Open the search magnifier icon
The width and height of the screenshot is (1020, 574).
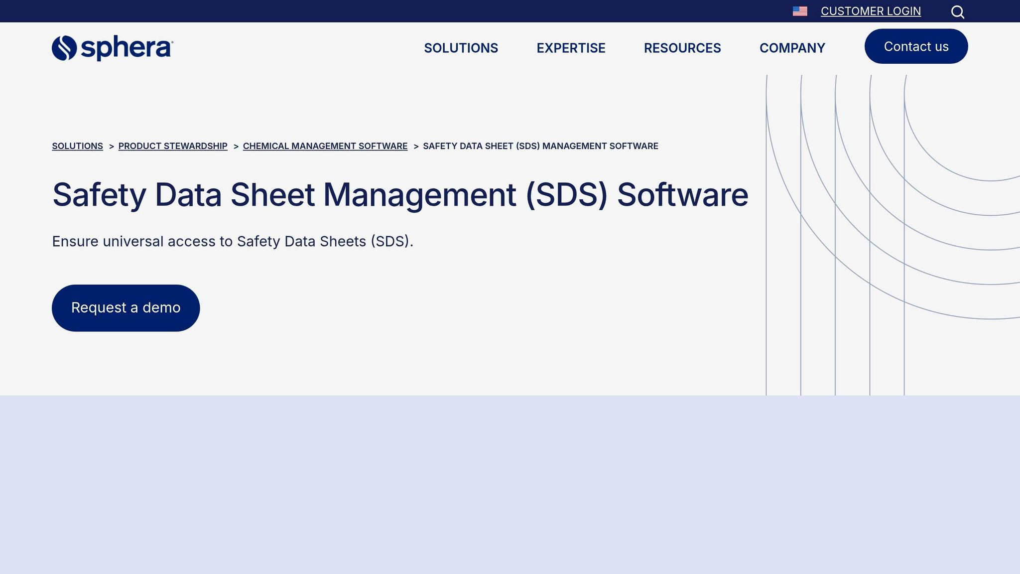[x=957, y=11]
